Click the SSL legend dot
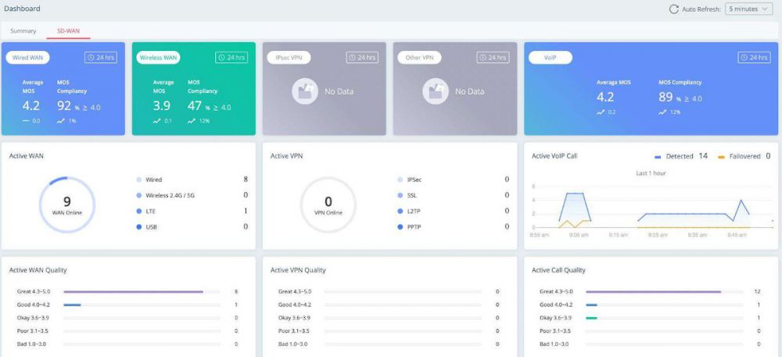The height and width of the screenshot is (357, 782). tap(400, 195)
